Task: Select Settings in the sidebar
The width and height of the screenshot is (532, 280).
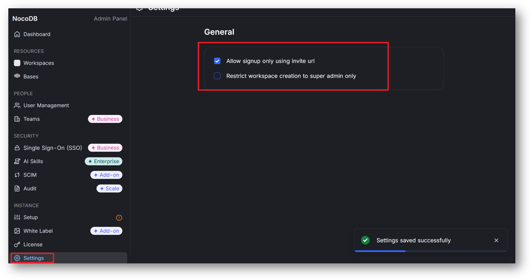Action: coord(69,258)
